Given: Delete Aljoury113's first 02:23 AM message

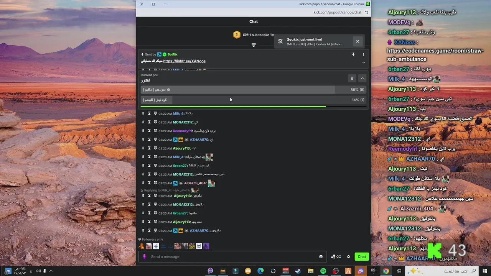Looking at the screenshot, I should 143,196.
